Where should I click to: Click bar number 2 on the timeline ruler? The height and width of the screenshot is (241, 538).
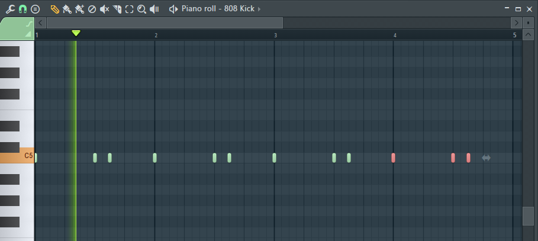(156, 36)
